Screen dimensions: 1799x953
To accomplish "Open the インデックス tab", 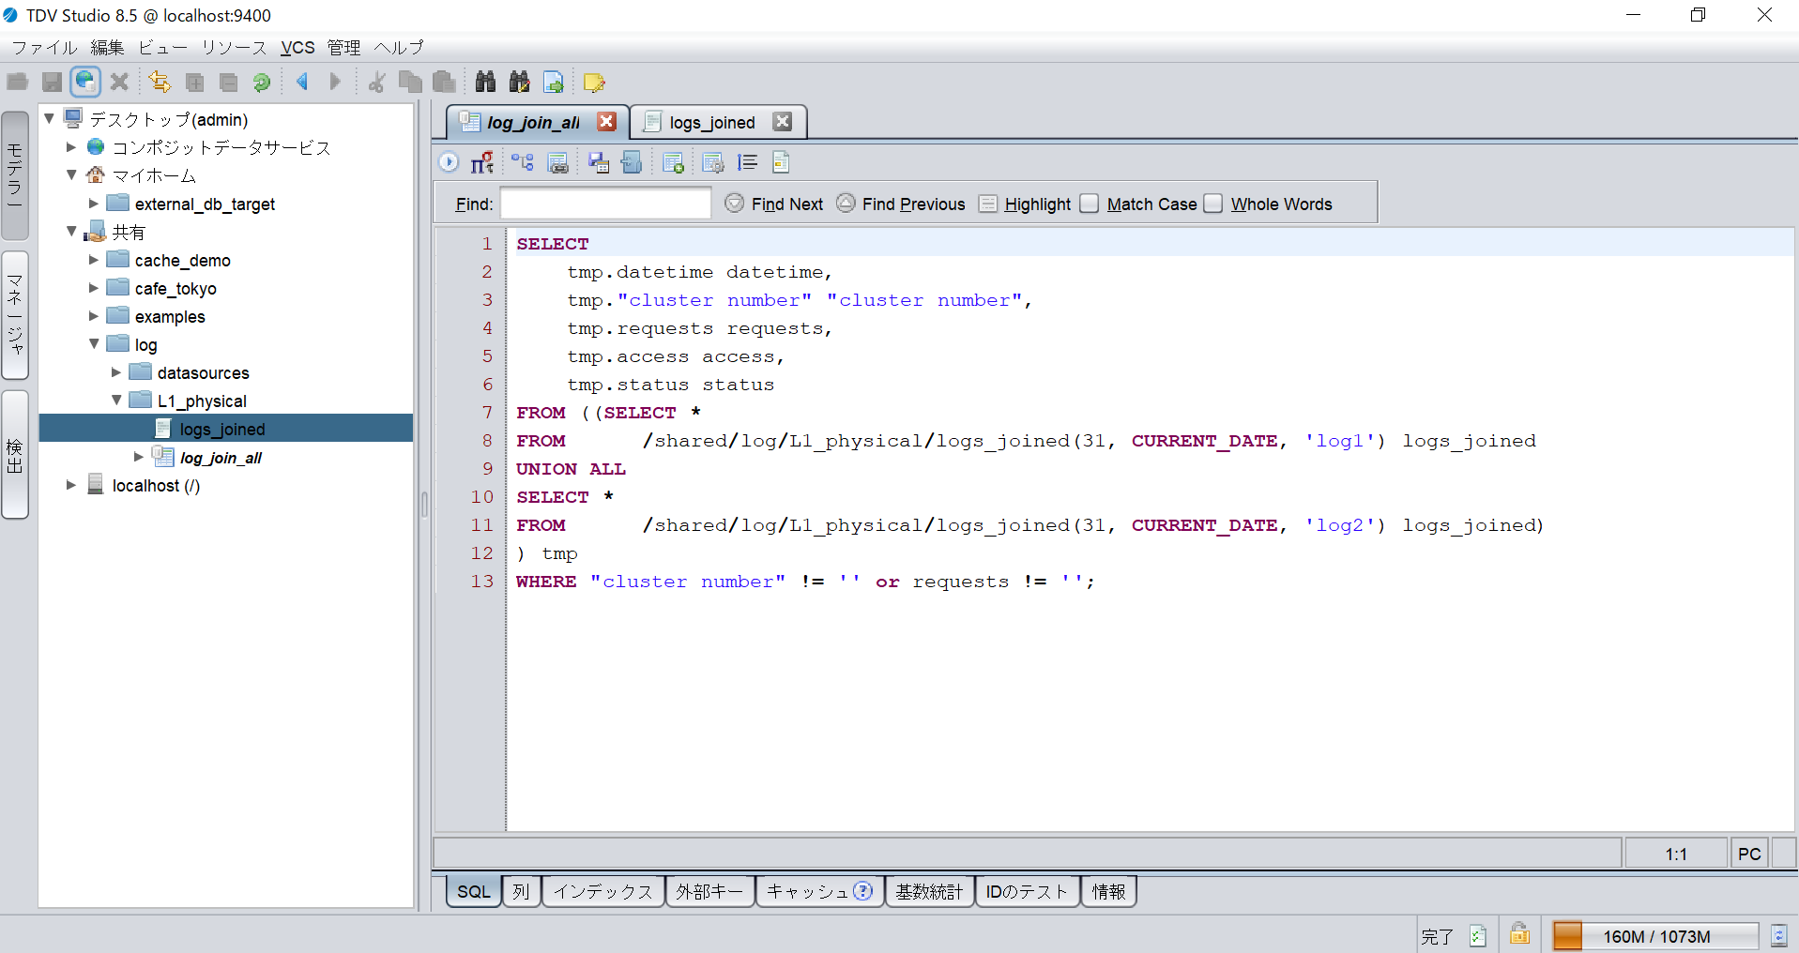I will pyautogui.click(x=602, y=891).
